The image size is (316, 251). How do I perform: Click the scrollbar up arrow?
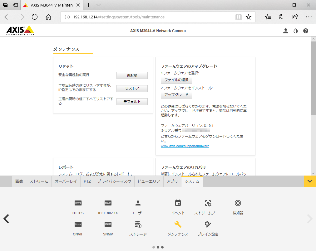pos(313,39)
